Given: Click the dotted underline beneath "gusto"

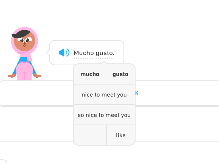Looking at the screenshot, I should [x=104, y=58].
